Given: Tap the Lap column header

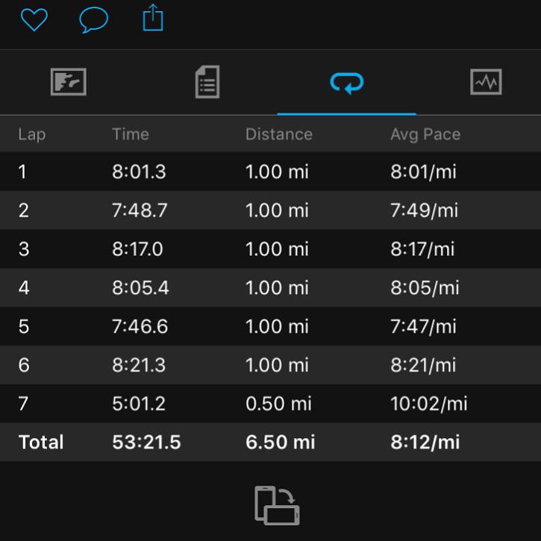Looking at the screenshot, I should 32,134.
